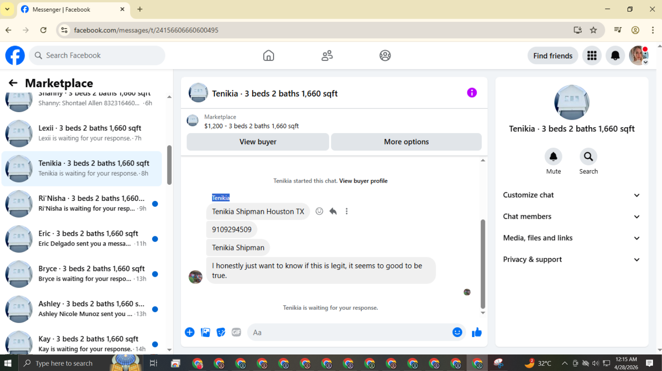Open Lexii conversation in the chat list
Image resolution: width=662 pixels, height=371 pixels.
pos(82,133)
